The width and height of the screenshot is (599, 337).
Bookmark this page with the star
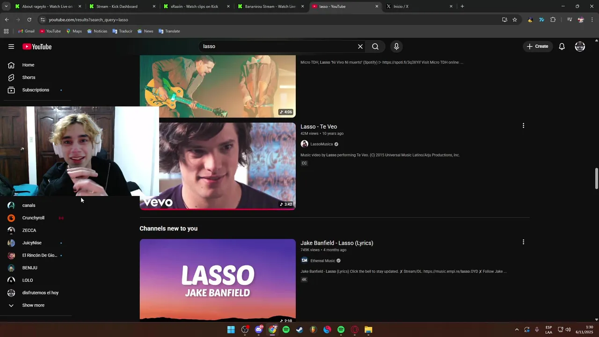pyautogui.click(x=515, y=20)
